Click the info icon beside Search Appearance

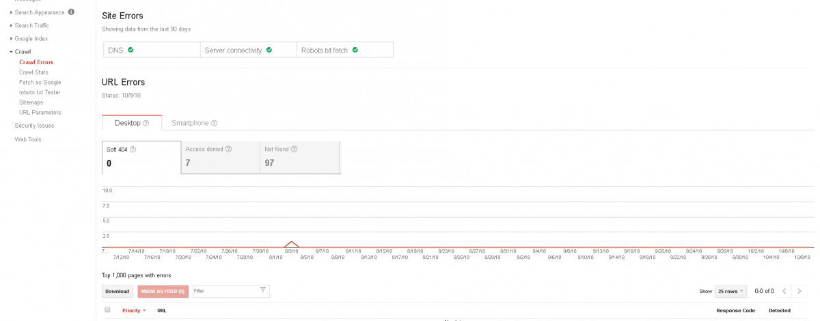pyautogui.click(x=72, y=12)
